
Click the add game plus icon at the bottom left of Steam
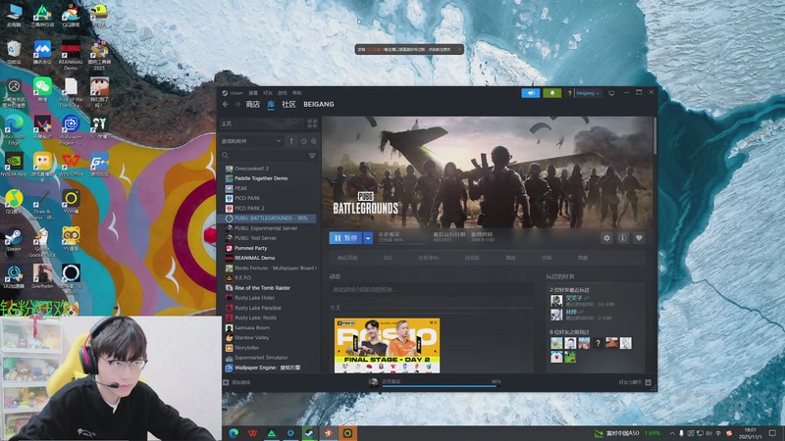pyautogui.click(x=227, y=382)
